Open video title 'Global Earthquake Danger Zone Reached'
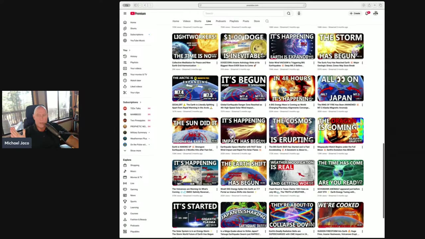 (242, 106)
